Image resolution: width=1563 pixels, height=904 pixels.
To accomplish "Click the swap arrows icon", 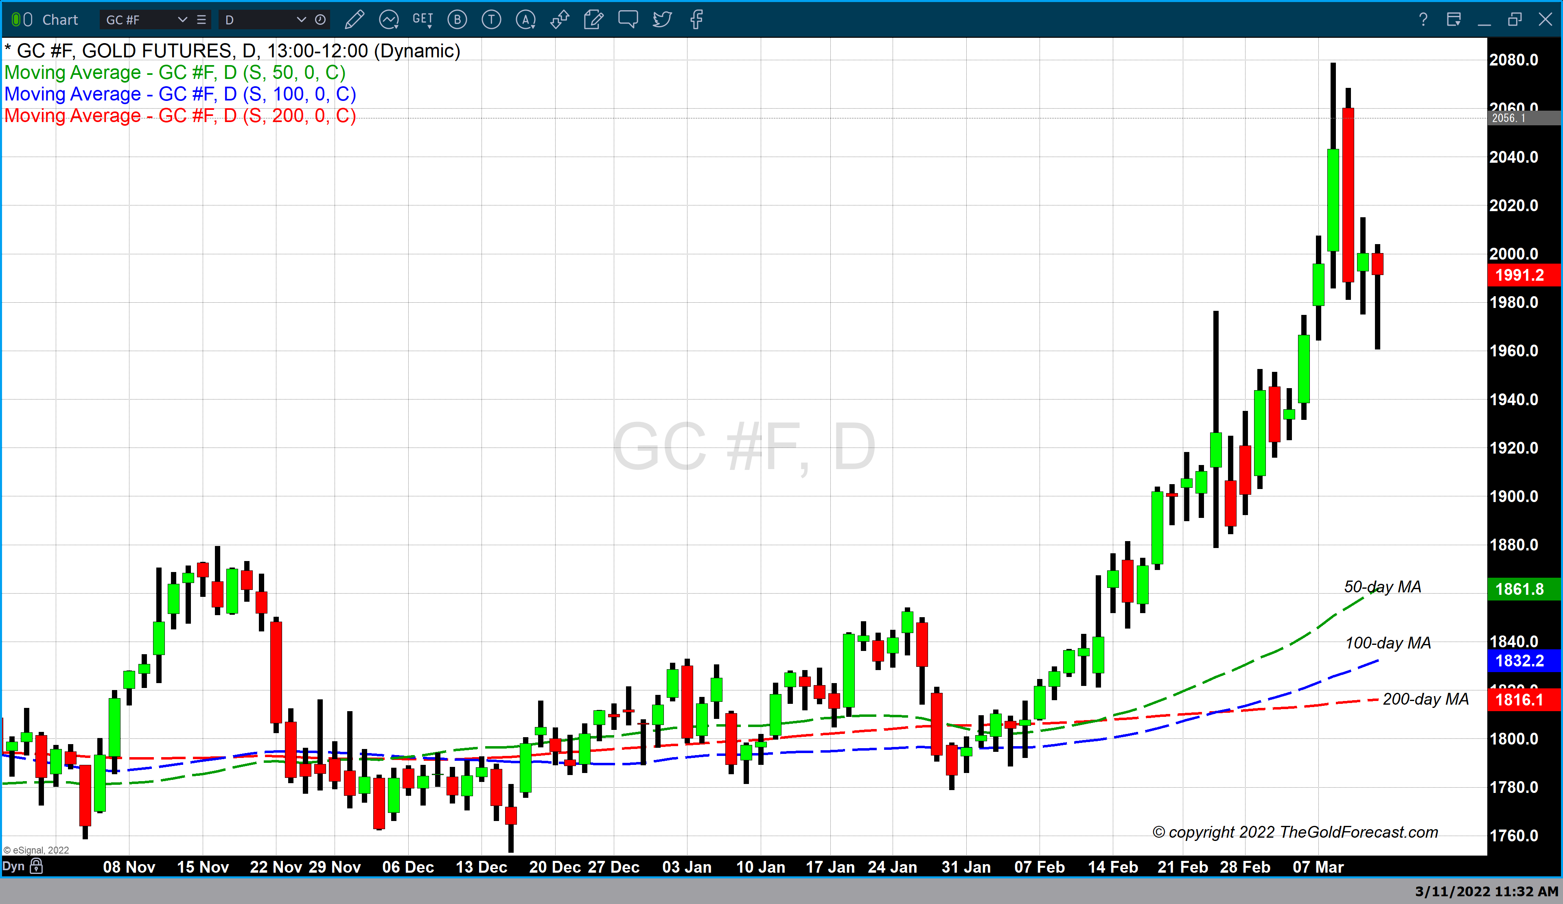I will 559,19.
